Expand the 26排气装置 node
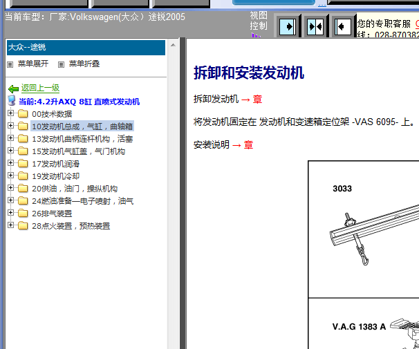 coord(10,213)
